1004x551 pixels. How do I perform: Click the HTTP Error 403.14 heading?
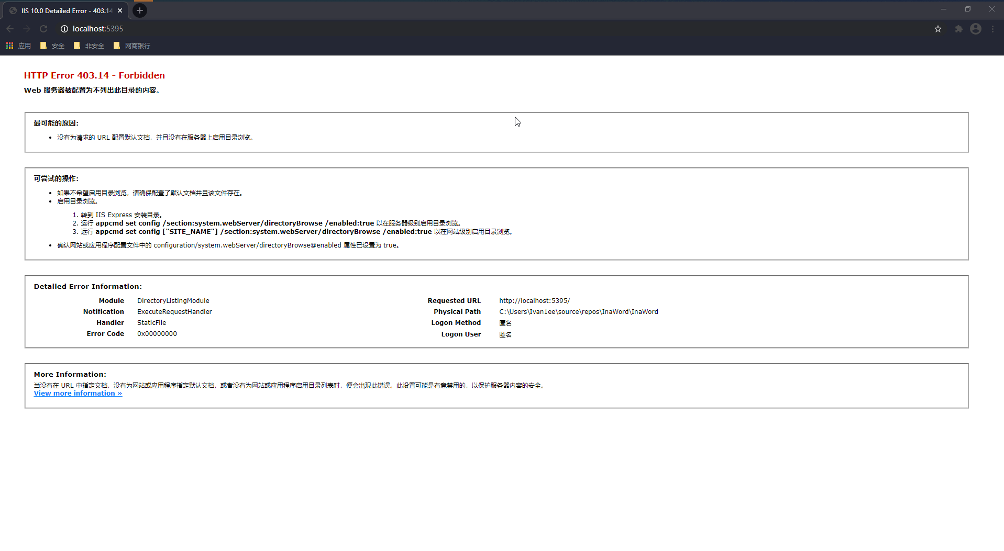(94, 75)
